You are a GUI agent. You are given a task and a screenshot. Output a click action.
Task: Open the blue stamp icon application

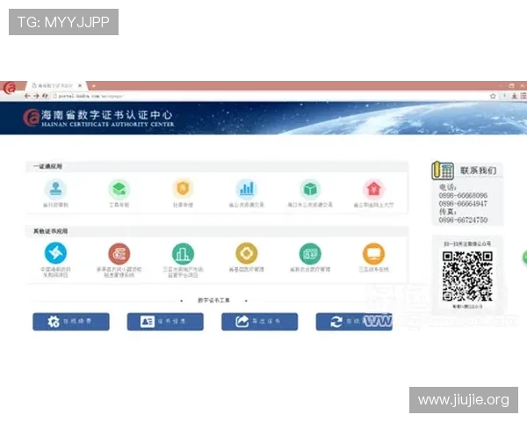coord(55,189)
